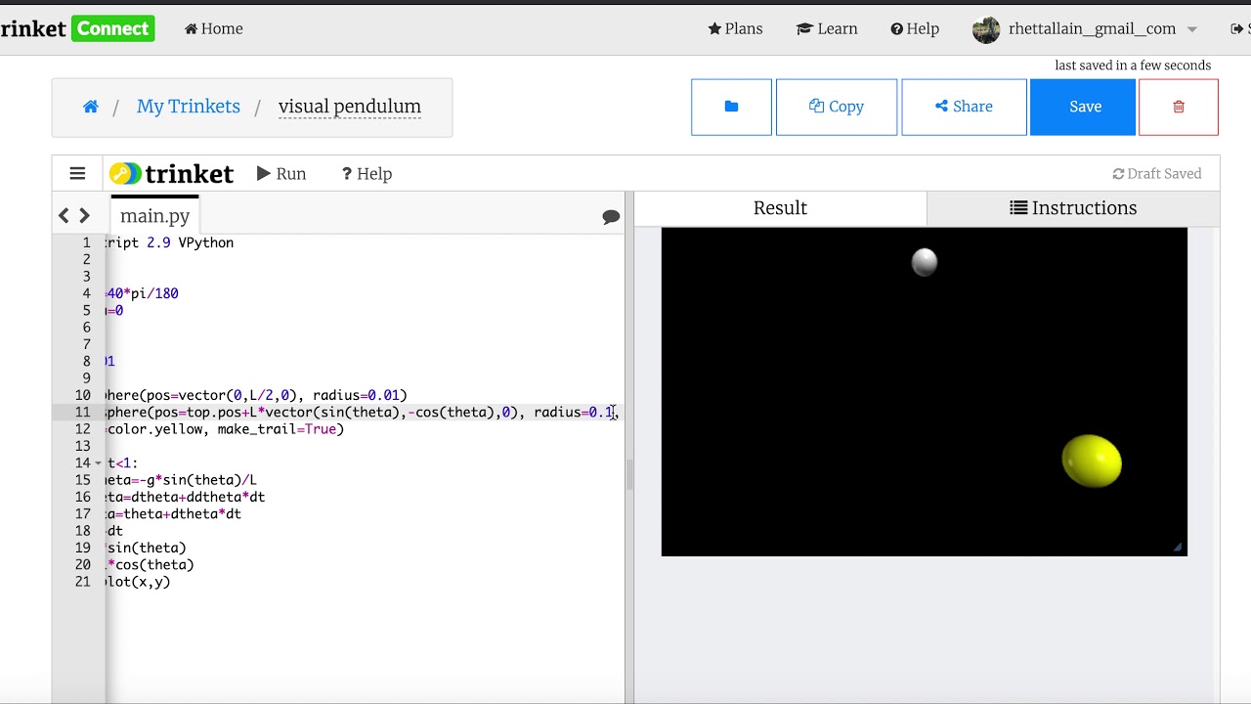Screen dimensions: 1251x704
Task: Open the folder icon button
Action: [x=731, y=107]
